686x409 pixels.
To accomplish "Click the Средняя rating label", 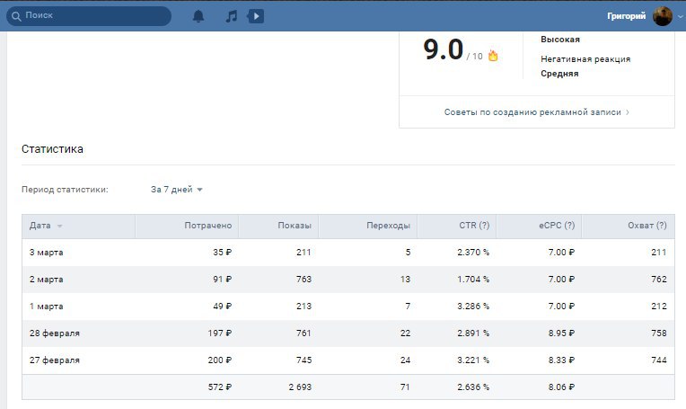I will point(559,74).
